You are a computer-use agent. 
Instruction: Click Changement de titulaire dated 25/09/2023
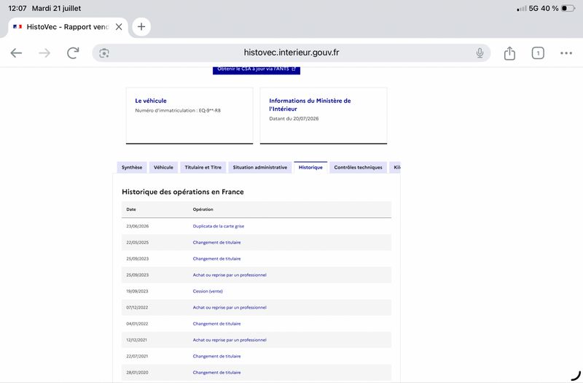point(216,259)
